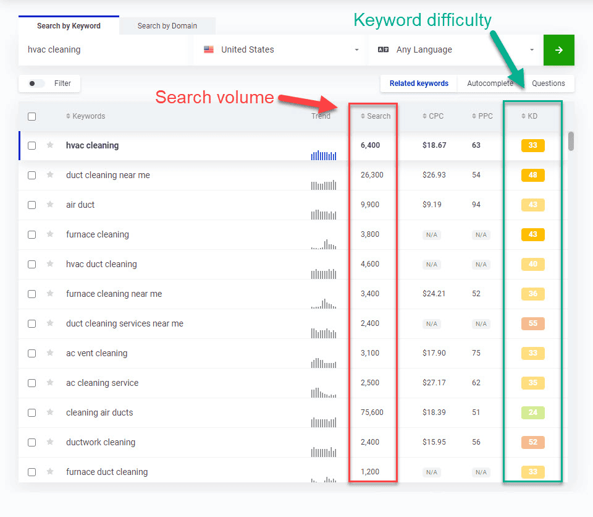The height and width of the screenshot is (517, 593).
Task: Click the trend chart for 'hvac cleaning'
Action: click(x=324, y=155)
